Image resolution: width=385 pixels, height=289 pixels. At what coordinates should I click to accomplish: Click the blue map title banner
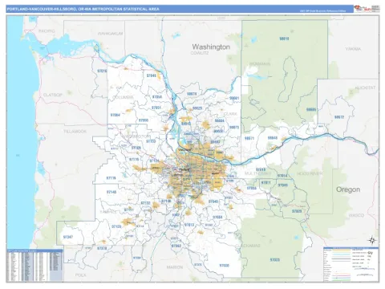(x=180, y=9)
